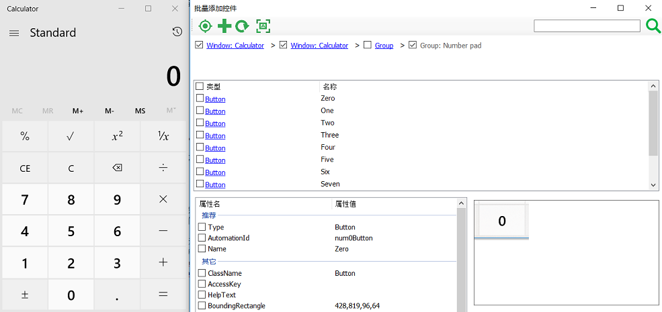Open the Group breadcrumb link
Image resolution: width=662 pixels, height=312 pixels.
point(384,46)
